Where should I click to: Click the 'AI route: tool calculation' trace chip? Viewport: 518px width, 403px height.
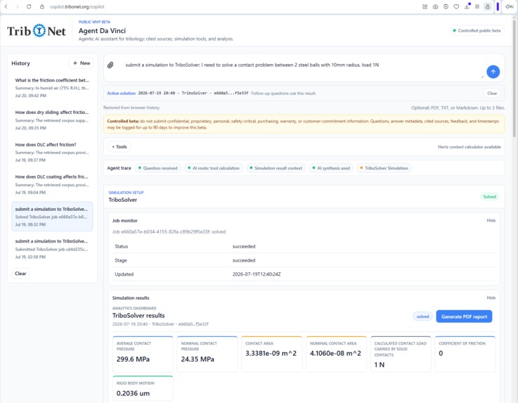pyautogui.click(x=214, y=168)
